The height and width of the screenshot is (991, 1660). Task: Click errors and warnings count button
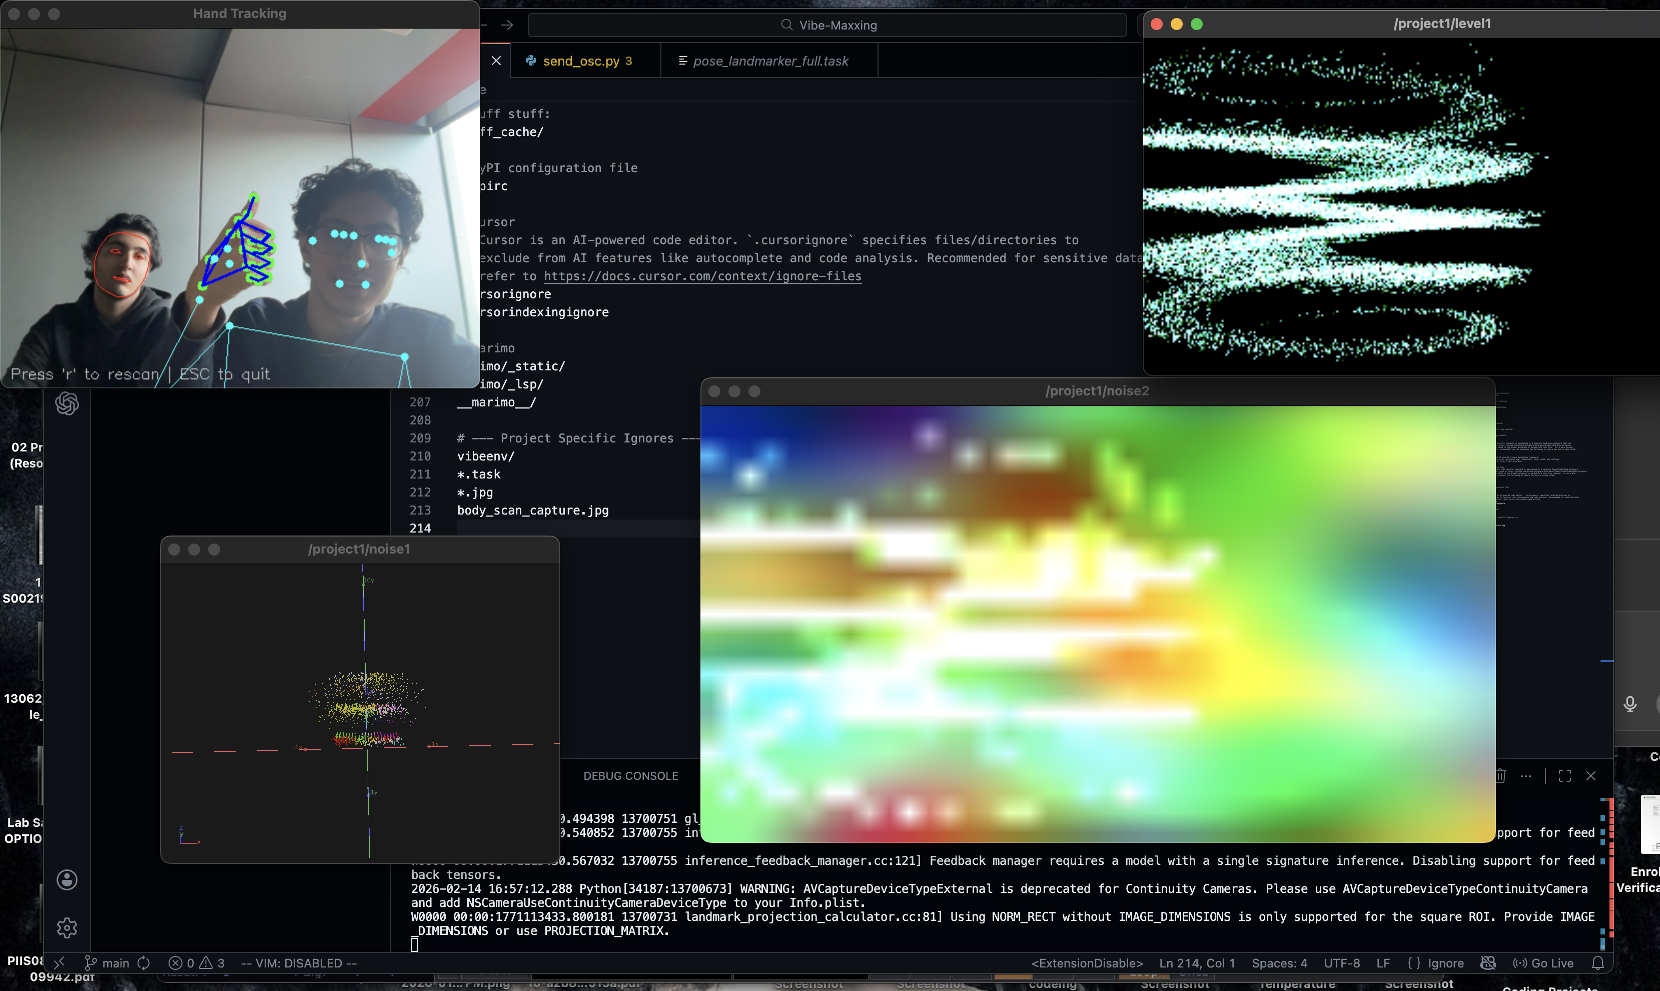pos(196,963)
